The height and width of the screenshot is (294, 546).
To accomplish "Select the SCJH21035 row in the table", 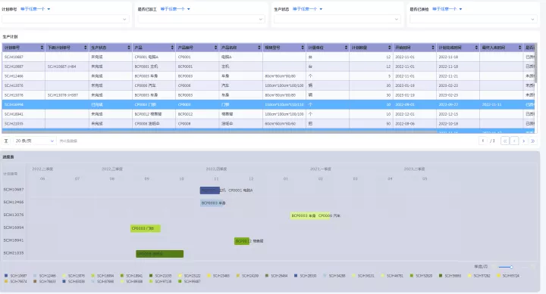I will 268,123.
